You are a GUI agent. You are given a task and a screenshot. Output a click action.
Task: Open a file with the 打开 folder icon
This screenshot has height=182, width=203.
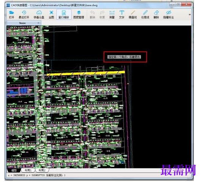[11, 14]
